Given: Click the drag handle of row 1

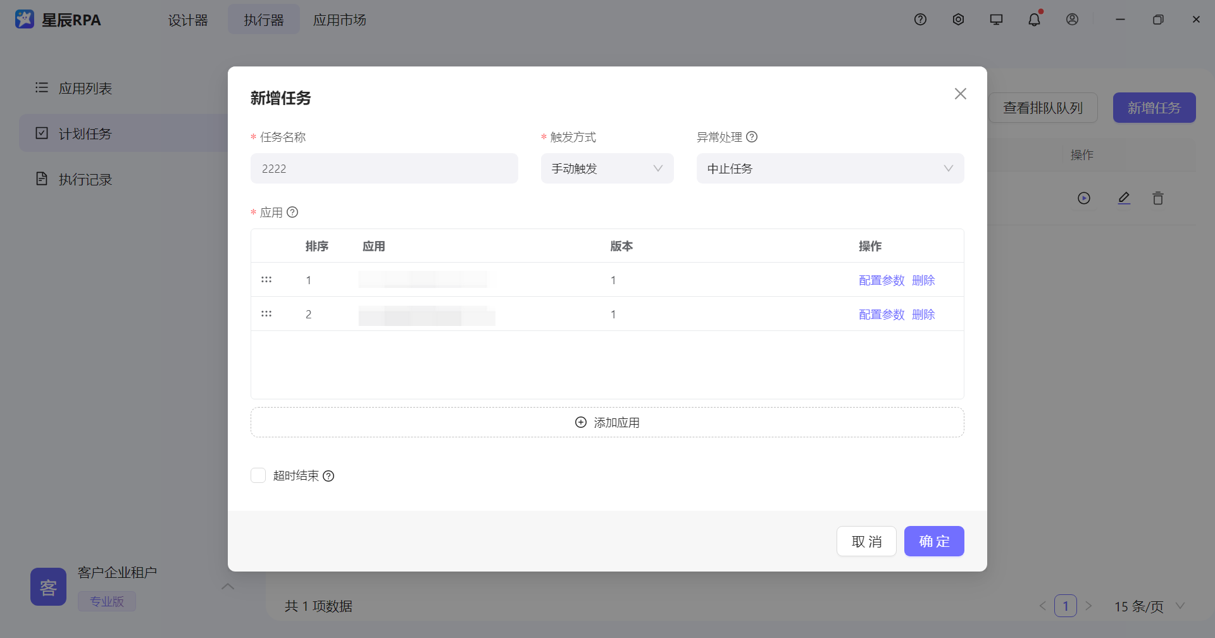Looking at the screenshot, I should click(266, 280).
